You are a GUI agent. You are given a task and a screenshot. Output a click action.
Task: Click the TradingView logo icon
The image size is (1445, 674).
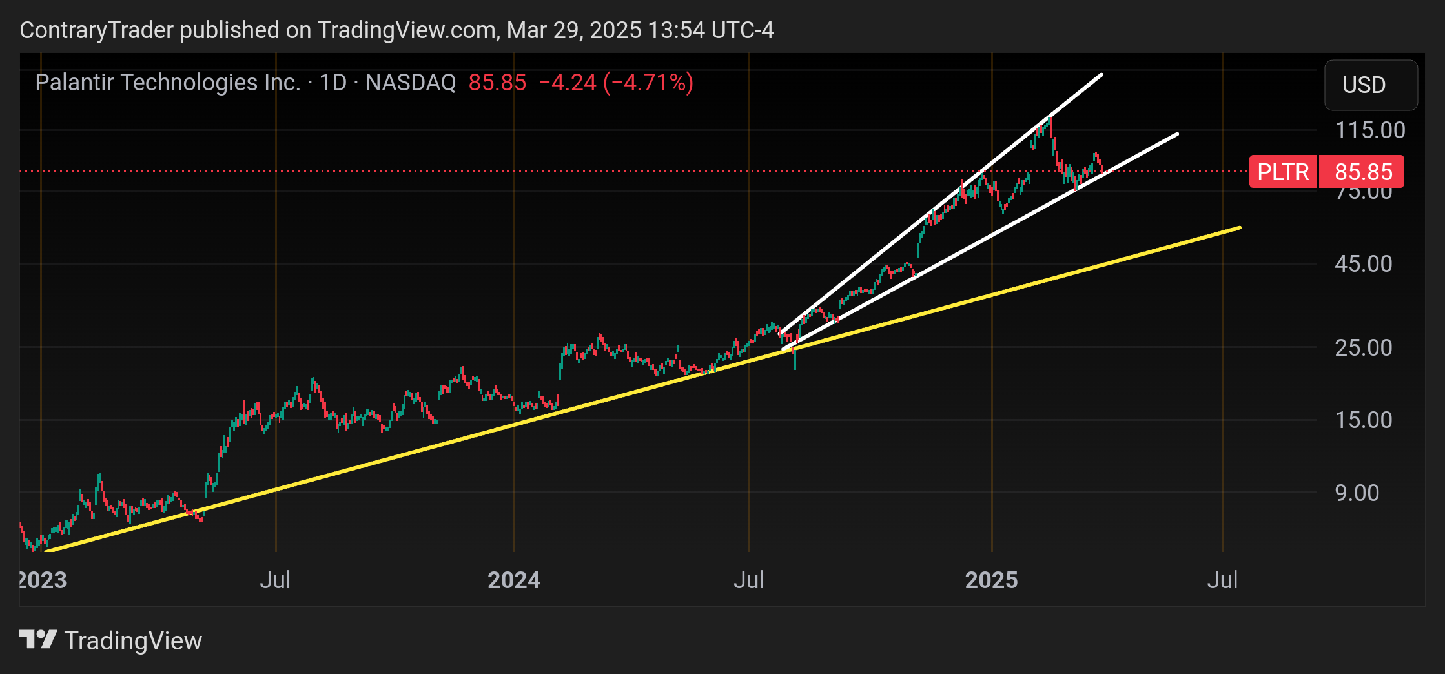click(38, 640)
